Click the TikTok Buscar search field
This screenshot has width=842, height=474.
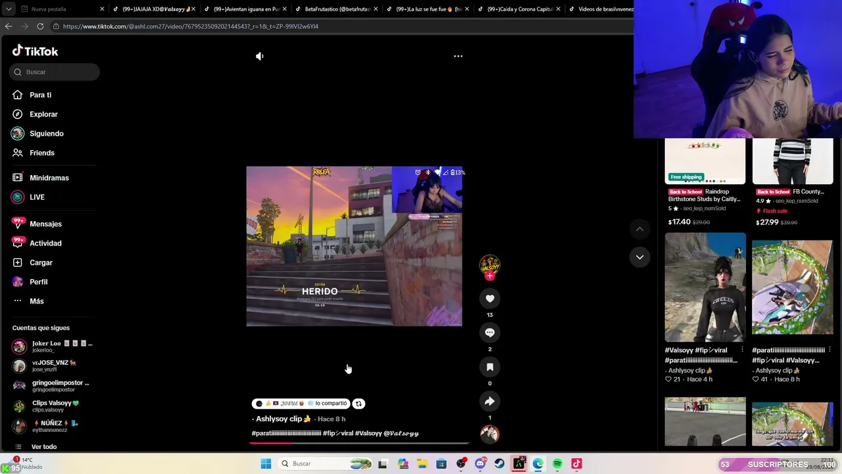pyautogui.click(x=55, y=72)
